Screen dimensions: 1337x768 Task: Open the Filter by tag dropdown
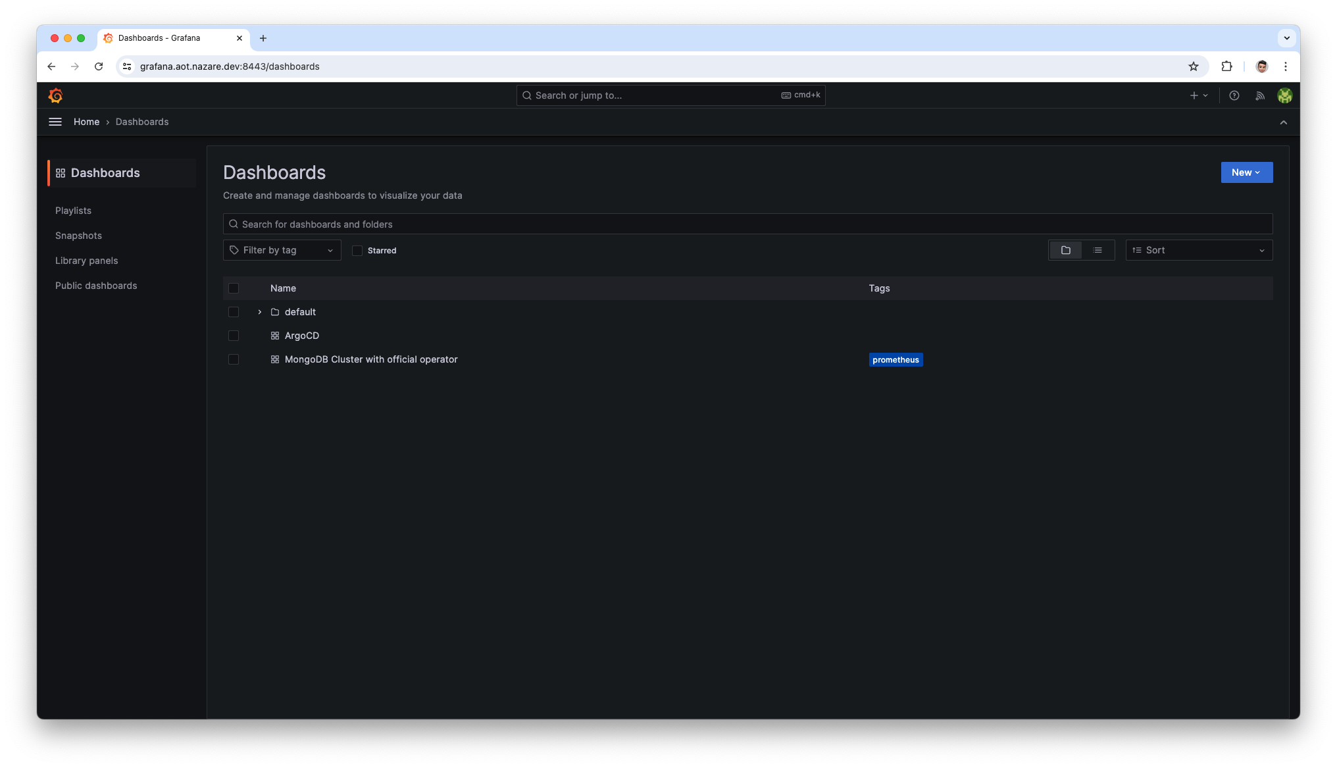click(281, 250)
